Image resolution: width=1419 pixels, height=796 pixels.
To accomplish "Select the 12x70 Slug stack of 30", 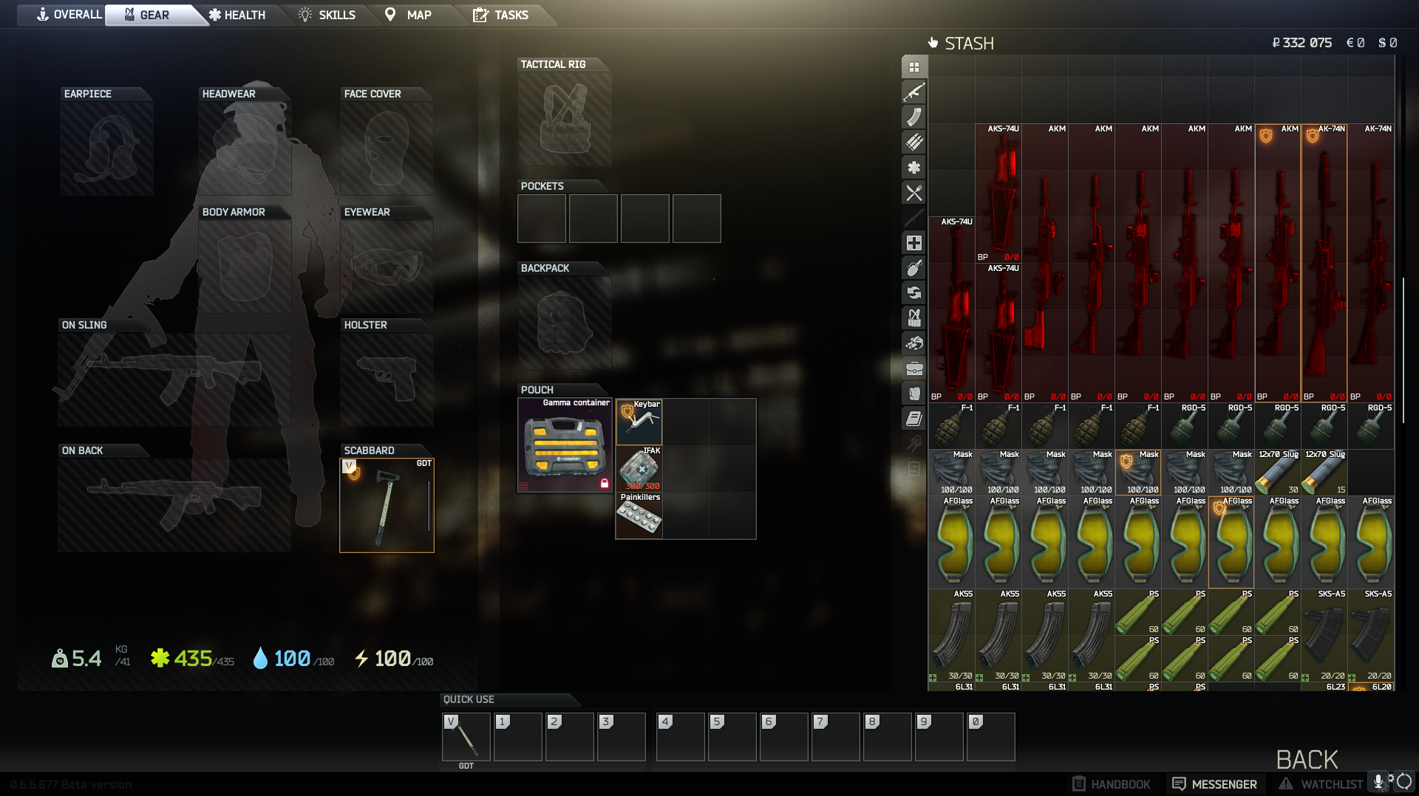I will coord(1278,473).
